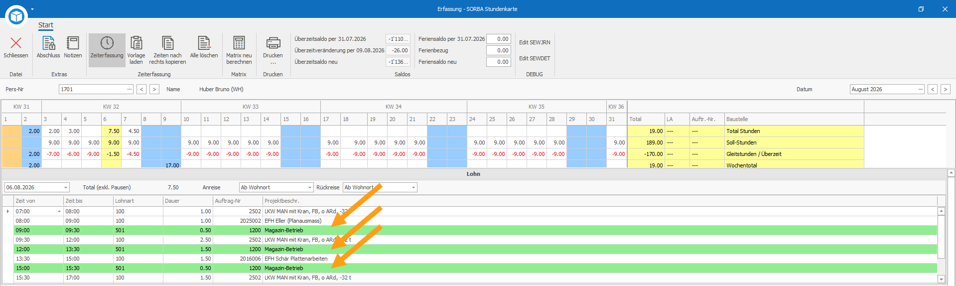Open the date dropdown showing 06.08.2026
The width and height of the screenshot is (956, 286).
(x=66, y=188)
